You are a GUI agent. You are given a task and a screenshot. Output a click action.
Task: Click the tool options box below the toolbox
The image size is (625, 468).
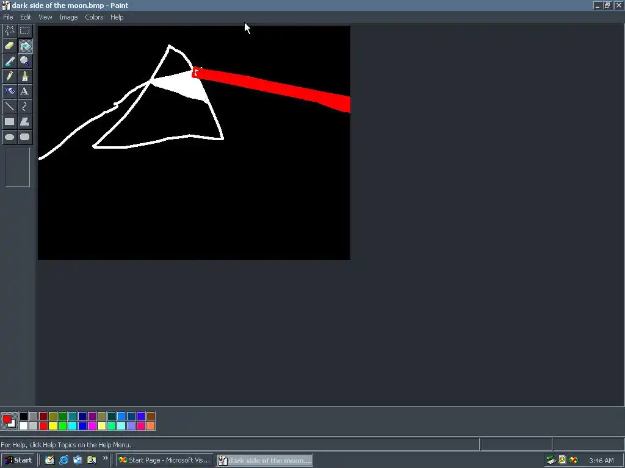[x=18, y=167]
